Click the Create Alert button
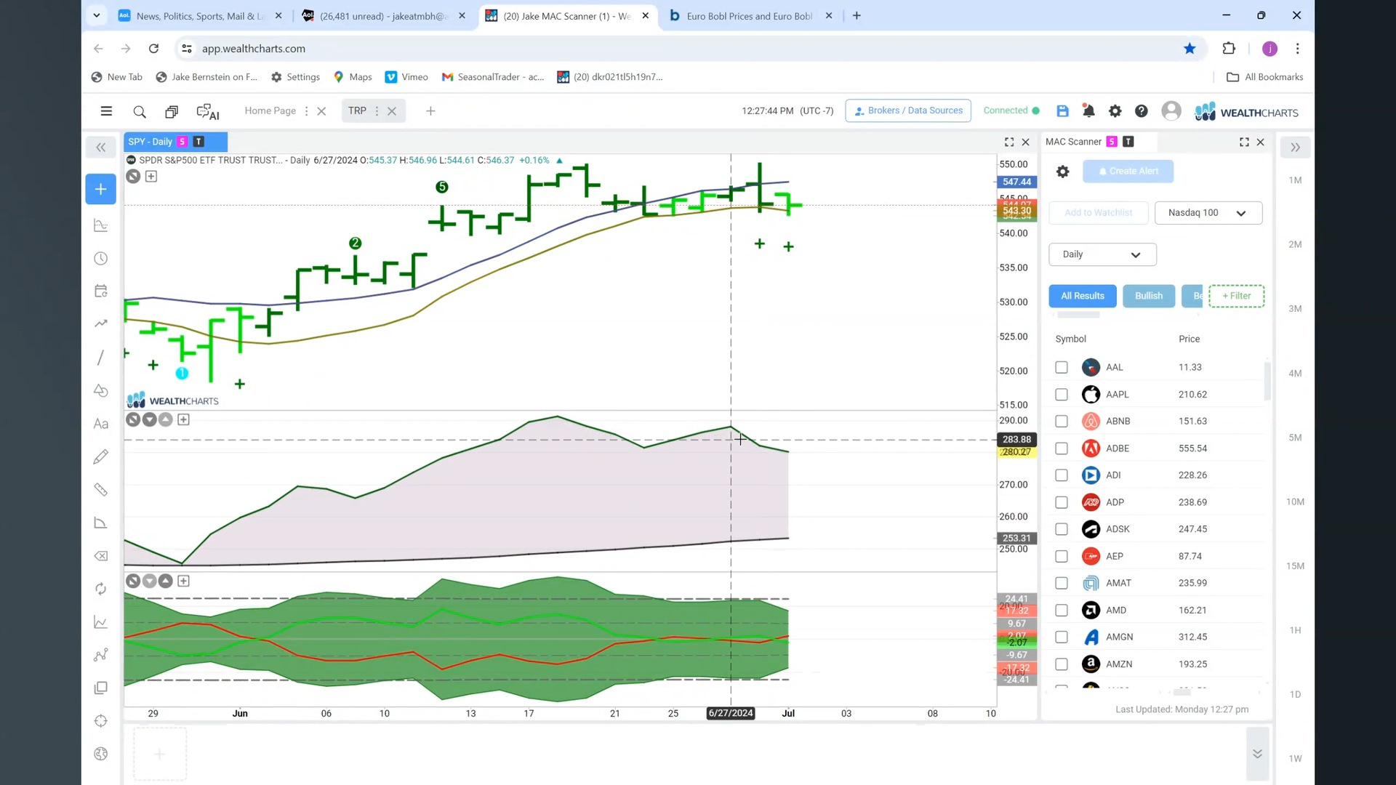The height and width of the screenshot is (785, 1396). 1128,172
